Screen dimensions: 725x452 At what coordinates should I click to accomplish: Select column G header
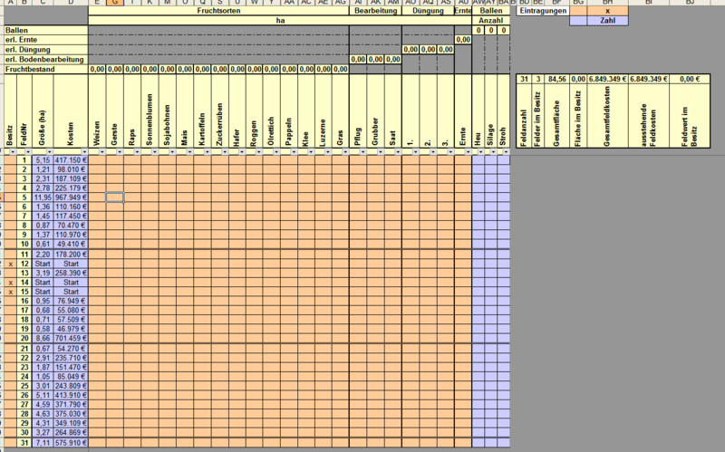[114, 4]
